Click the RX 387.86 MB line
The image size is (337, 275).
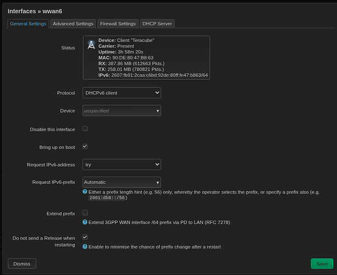[x=132, y=64]
